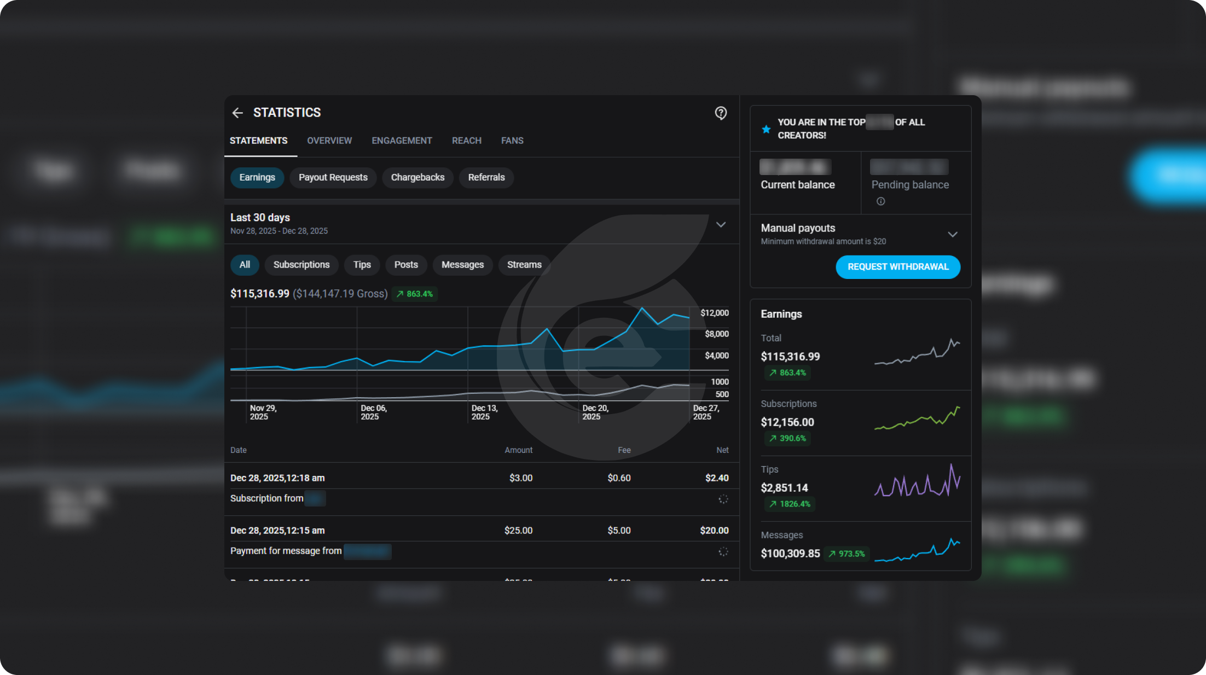Click status spinner icon on message payment row
The height and width of the screenshot is (675, 1206).
pyautogui.click(x=723, y=551)
